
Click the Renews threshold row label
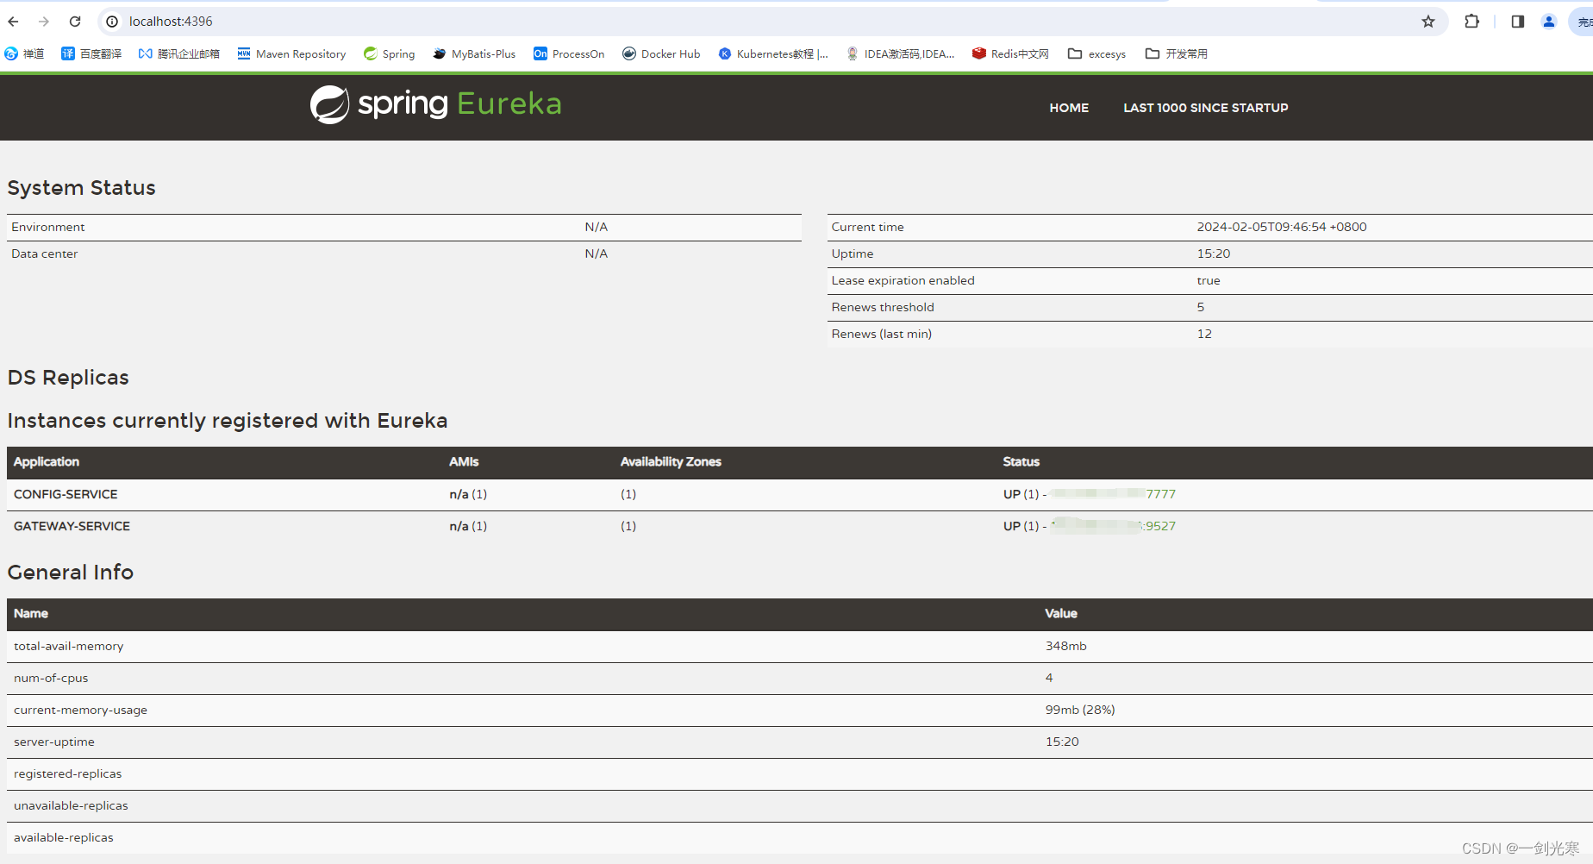tap(883, 307)
